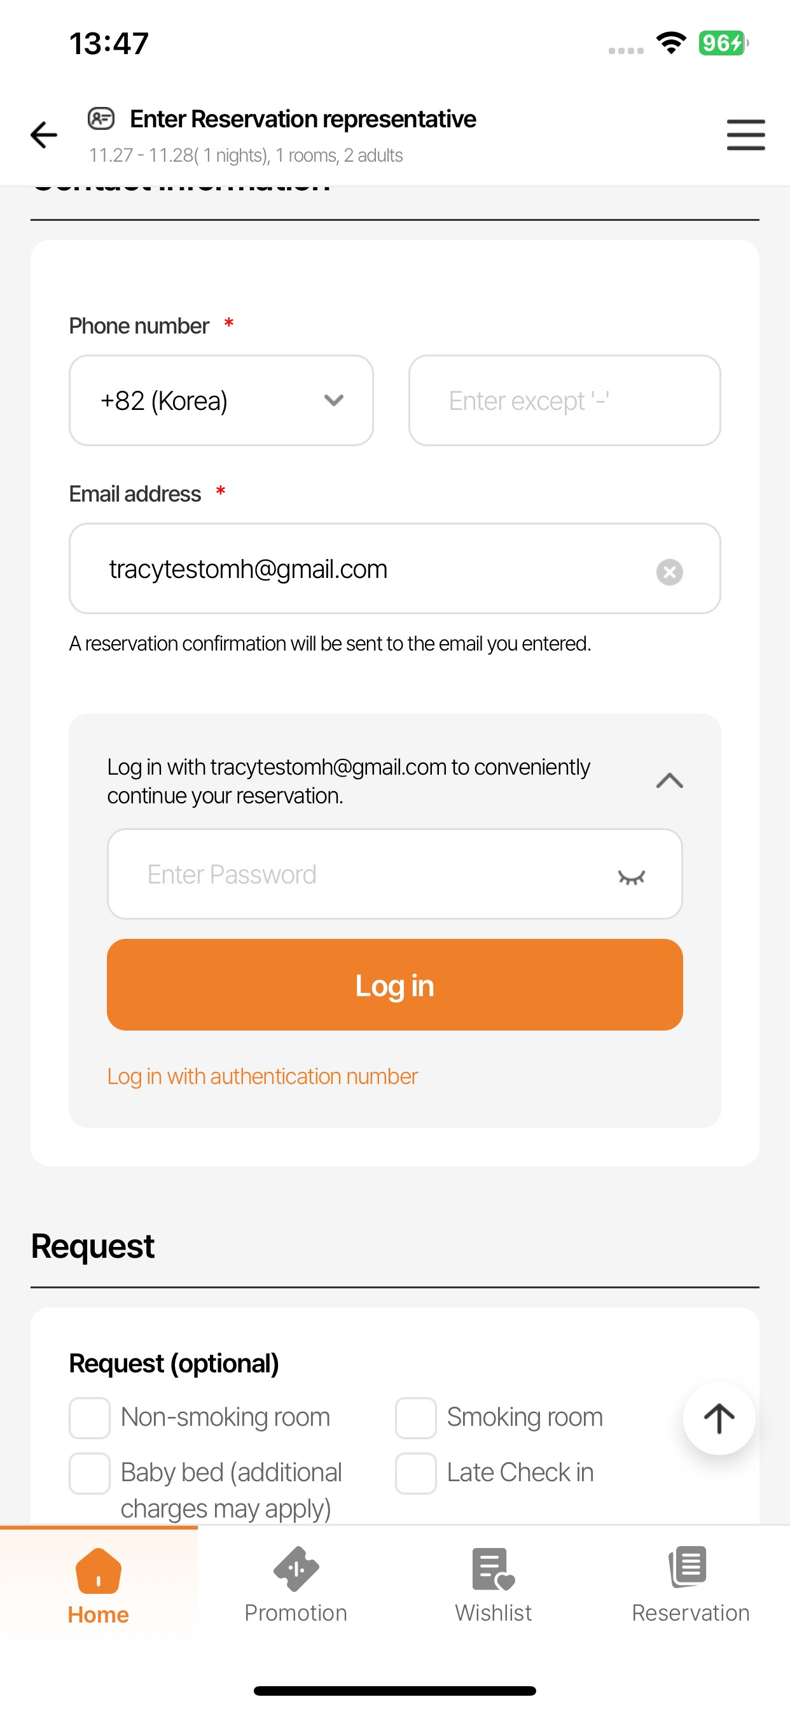Tap the reservation representative ID icon
The height and width of the screenshot is (1711, 790).
click(102, 119)
